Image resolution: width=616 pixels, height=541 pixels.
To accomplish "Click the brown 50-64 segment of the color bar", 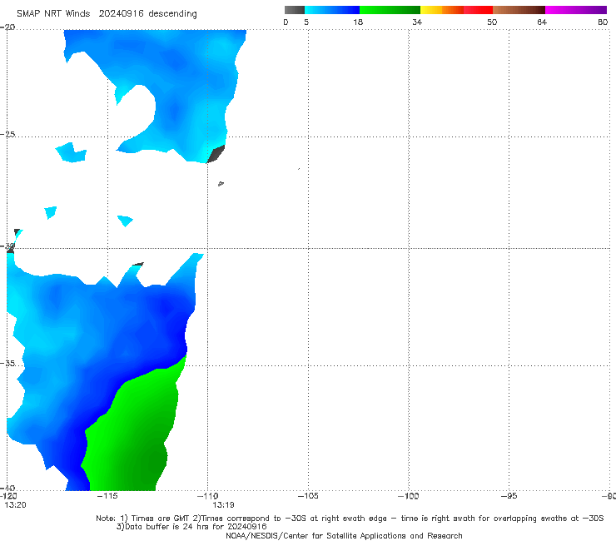I will 519,10.
